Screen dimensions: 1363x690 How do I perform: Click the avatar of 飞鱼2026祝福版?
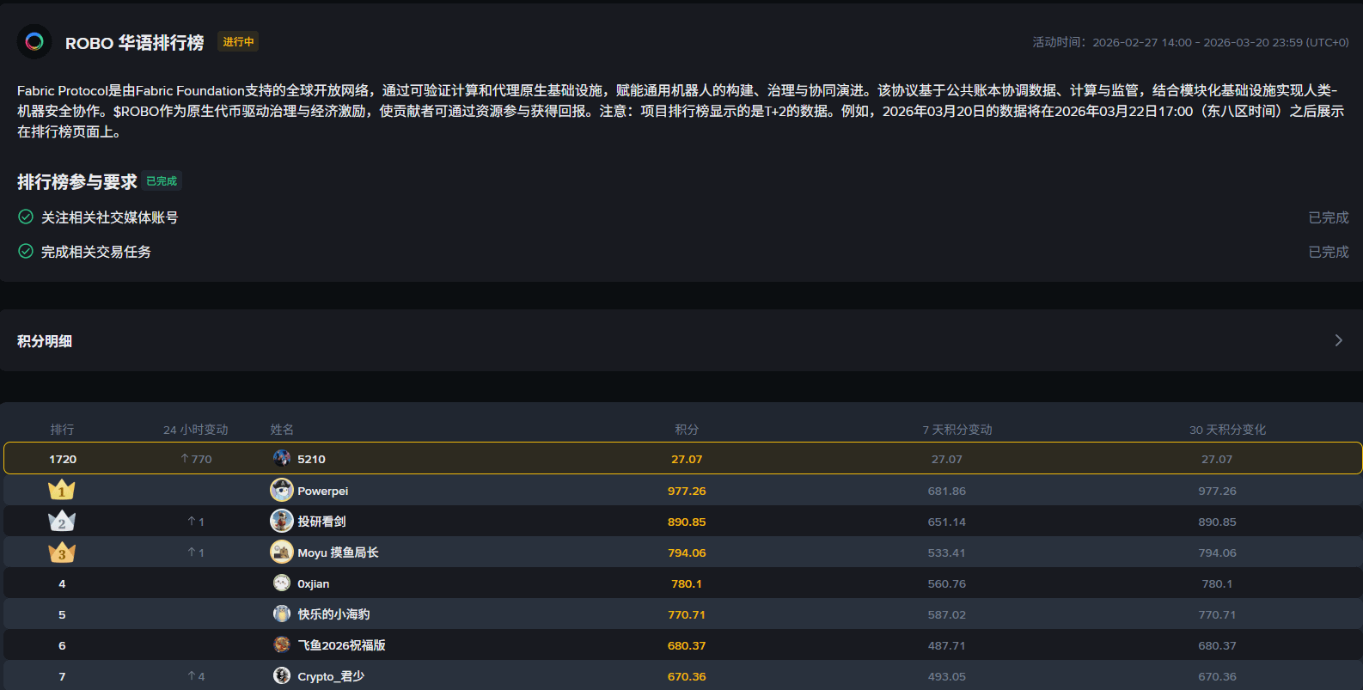click(282, 644)
